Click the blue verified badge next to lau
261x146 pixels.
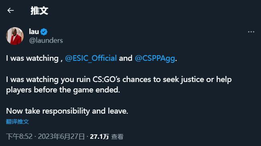point(44,32)
